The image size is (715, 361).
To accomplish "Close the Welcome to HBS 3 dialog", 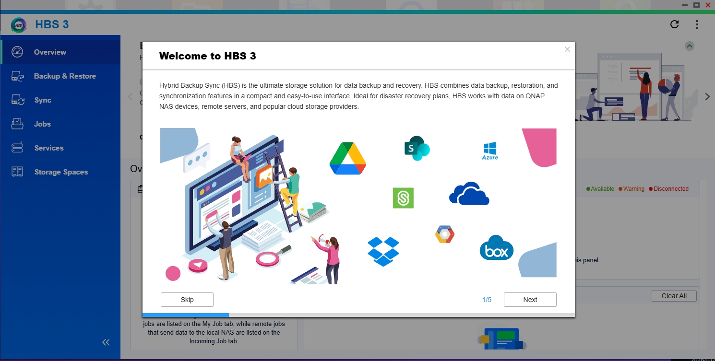I will pyautogui.click(x=567, y=49).
